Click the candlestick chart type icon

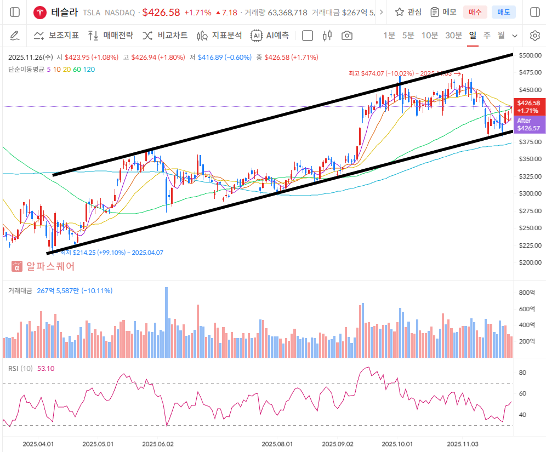pos(327,36)
